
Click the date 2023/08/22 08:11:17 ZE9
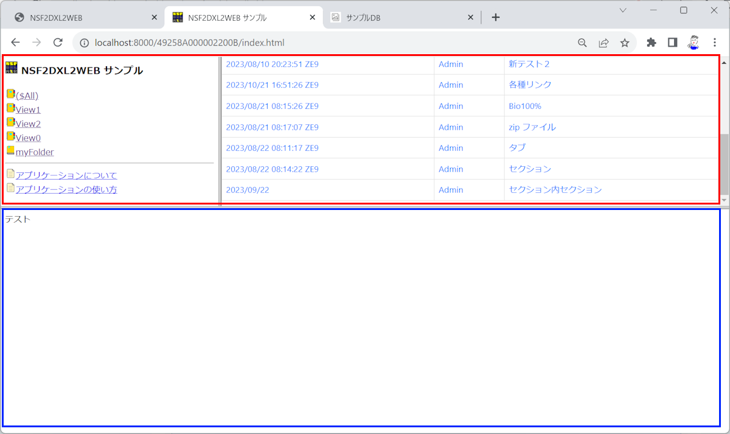pos(272,148)
